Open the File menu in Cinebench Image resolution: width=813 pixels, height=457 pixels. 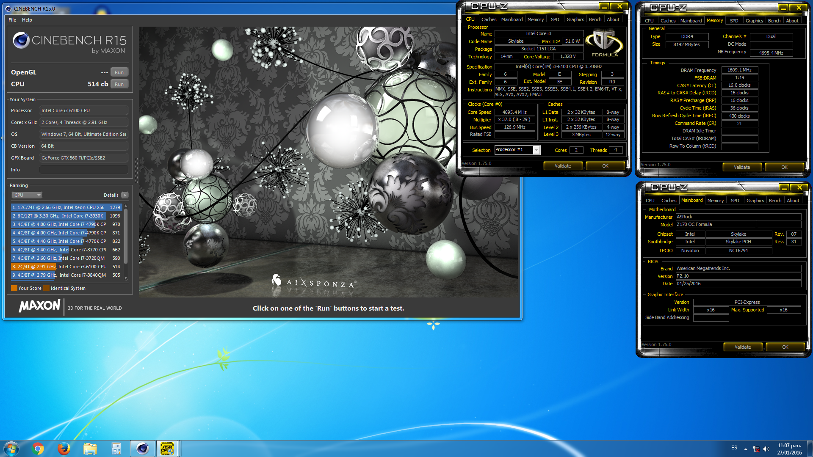12,20
